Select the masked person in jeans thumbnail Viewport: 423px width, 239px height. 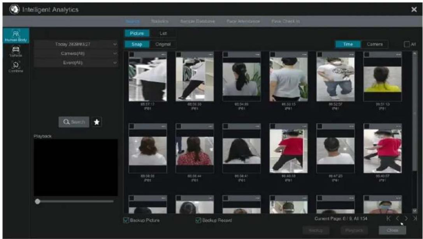tap(335, 79)
